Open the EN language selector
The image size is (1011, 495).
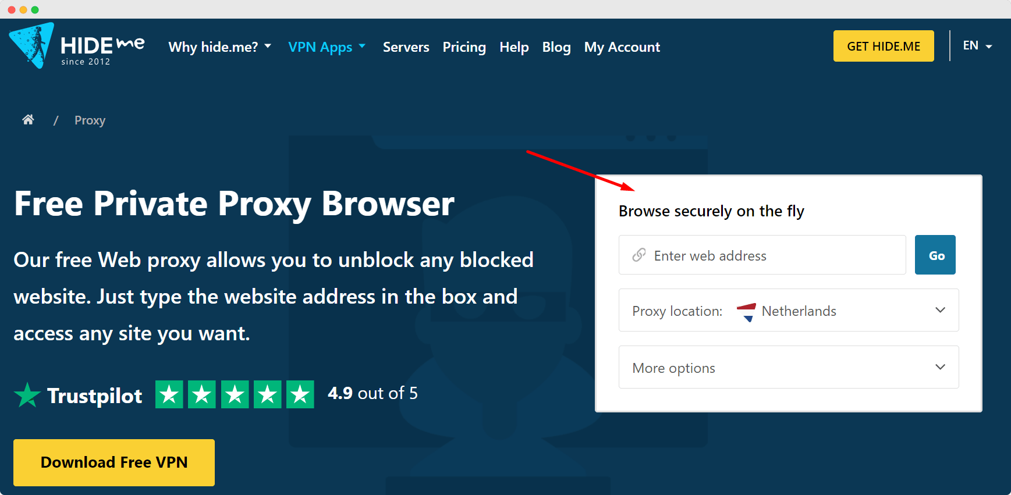click(x=977, y=45)
